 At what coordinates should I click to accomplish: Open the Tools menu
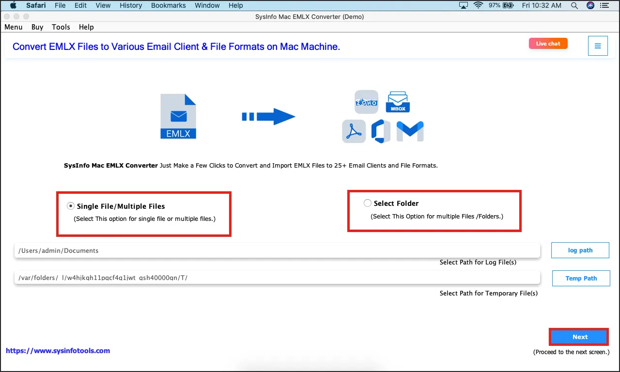(61, 27)
